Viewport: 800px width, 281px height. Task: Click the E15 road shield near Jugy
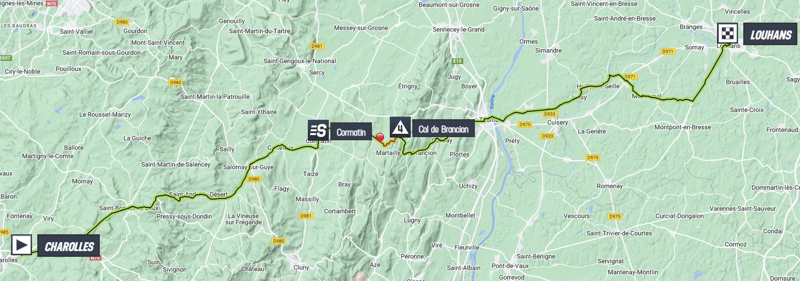click(458, 61)
